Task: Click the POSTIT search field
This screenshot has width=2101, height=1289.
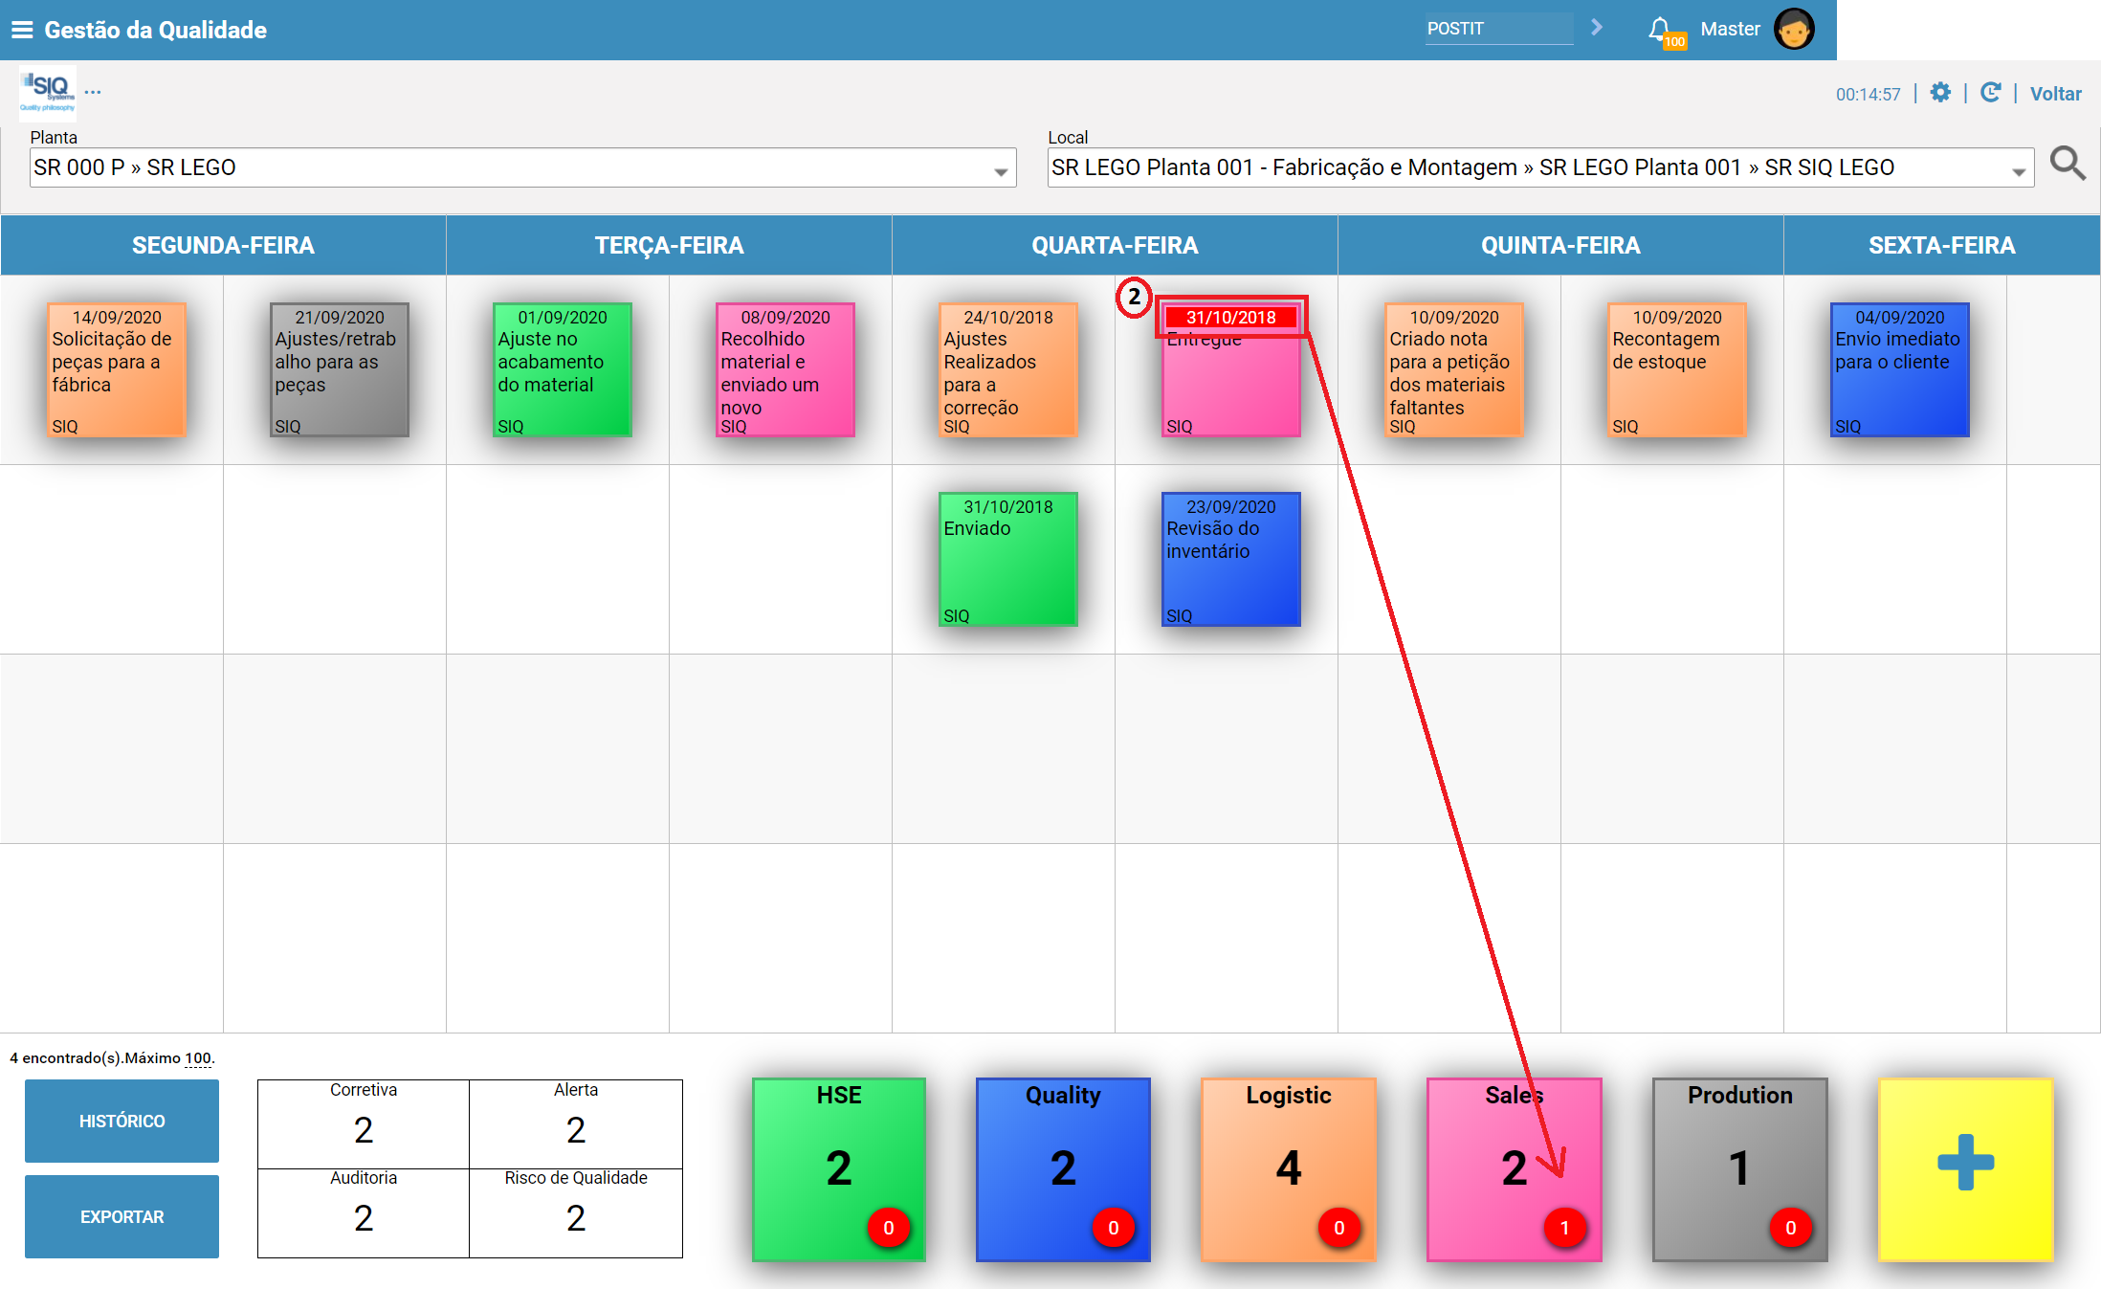Action: pyautogui.click(x=1499, y=29)
